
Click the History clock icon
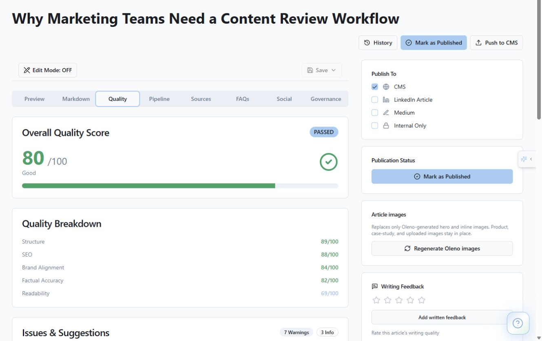(x=367, y=43)
